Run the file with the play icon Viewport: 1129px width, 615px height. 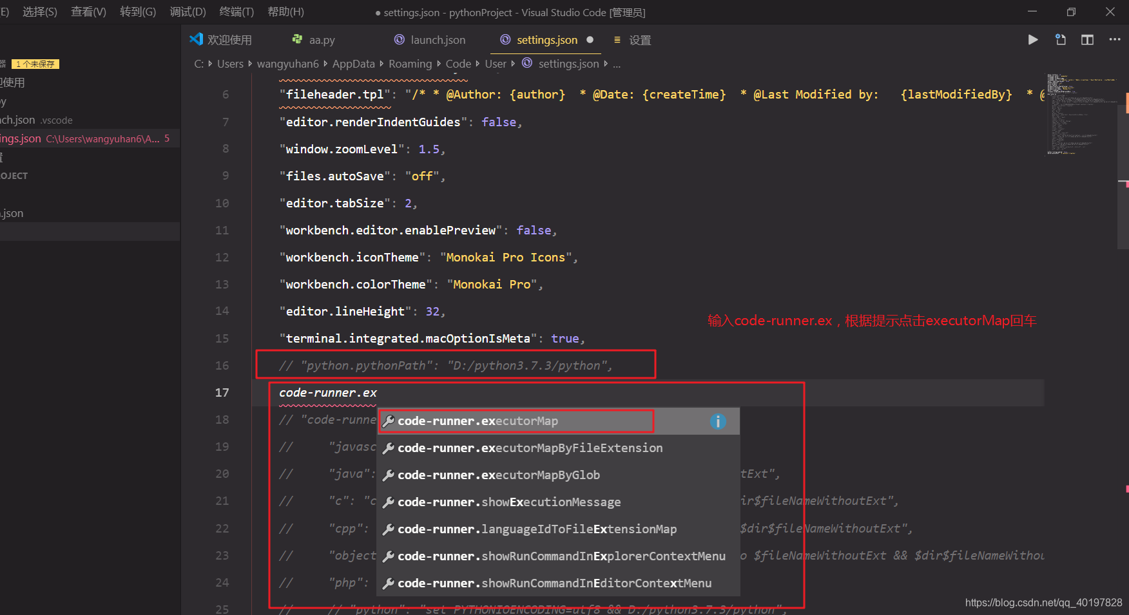1033,40
